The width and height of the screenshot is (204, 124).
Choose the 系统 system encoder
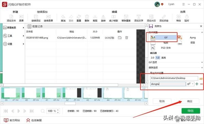point(164,57)
